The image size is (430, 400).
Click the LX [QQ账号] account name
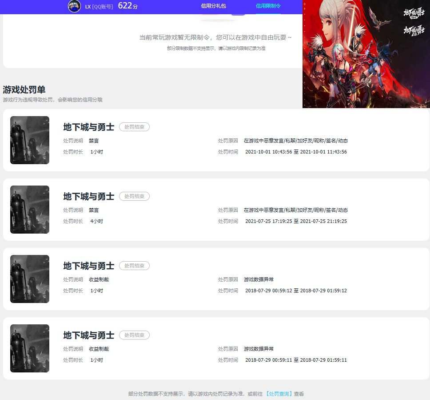pos(99,7)
